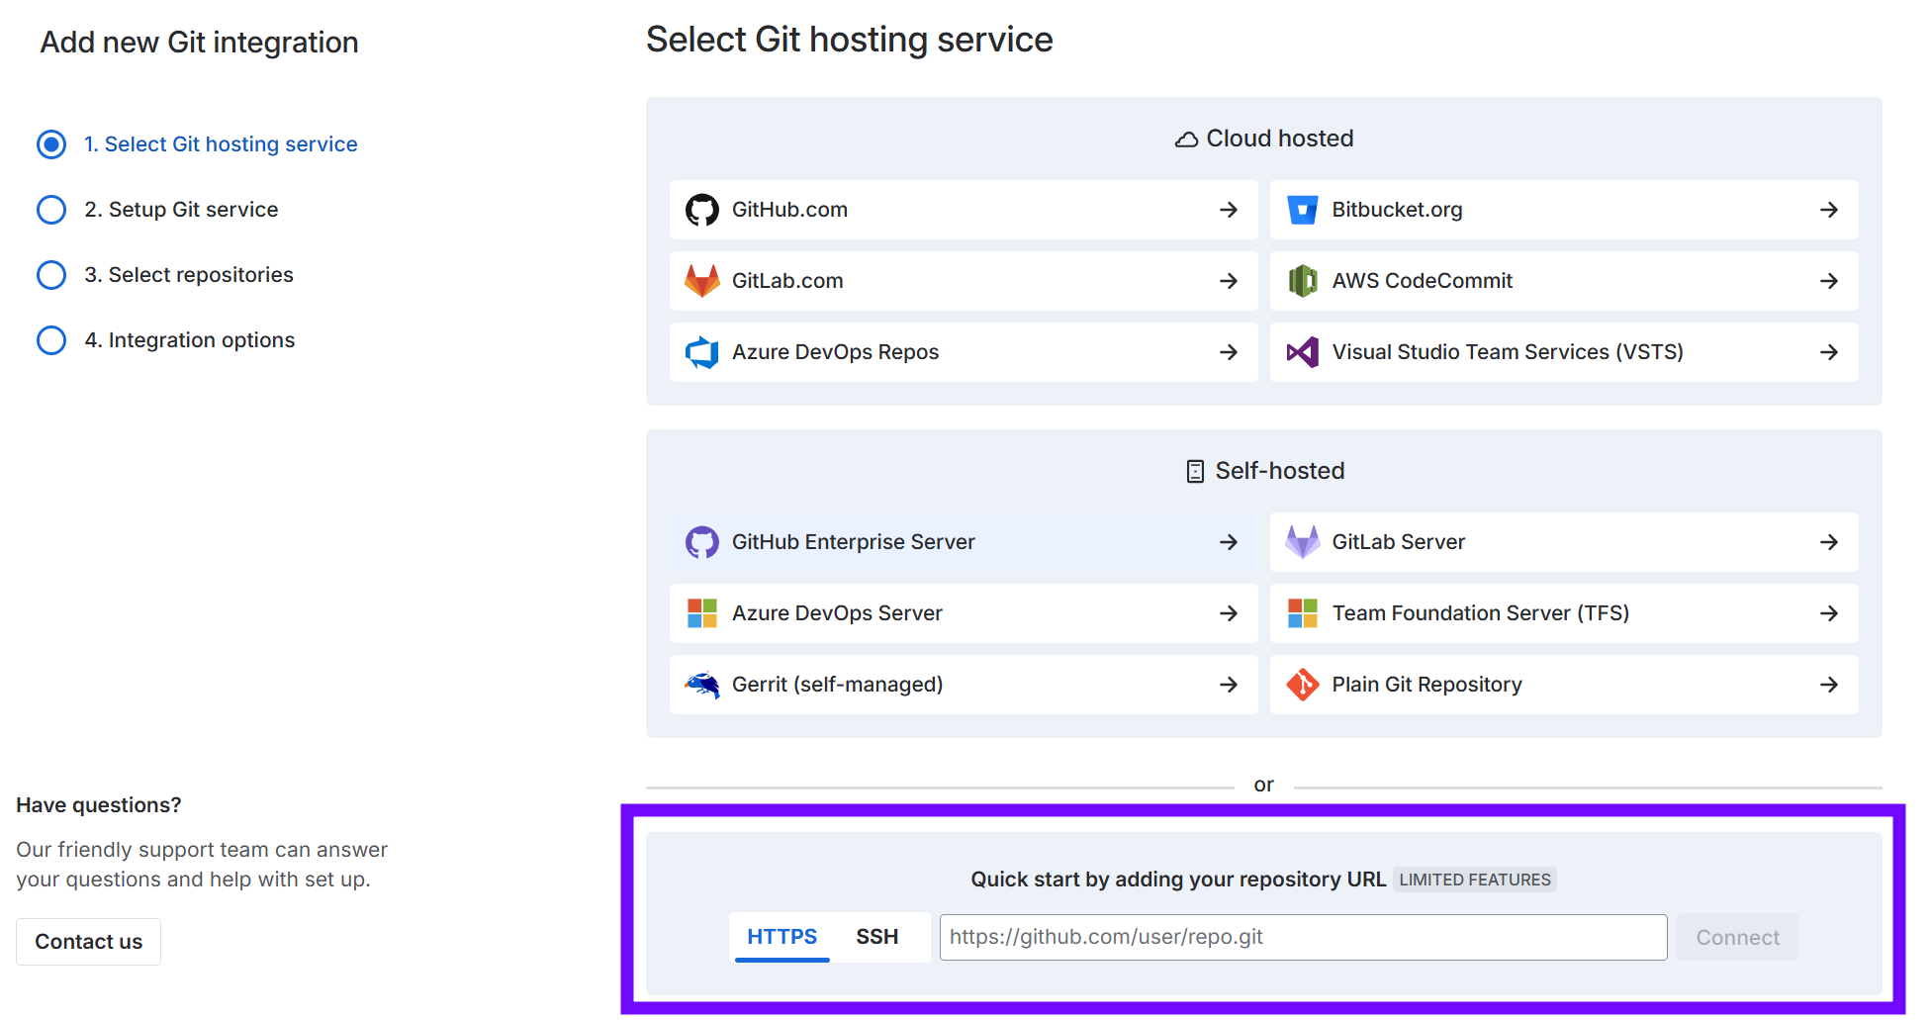Select the Visual Studio Team Services logo
Viewport: 1931px width, 1020px height.
coord(1302,352)
